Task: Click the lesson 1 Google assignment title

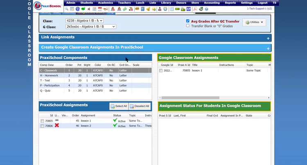Action: (x=197, y=71)
